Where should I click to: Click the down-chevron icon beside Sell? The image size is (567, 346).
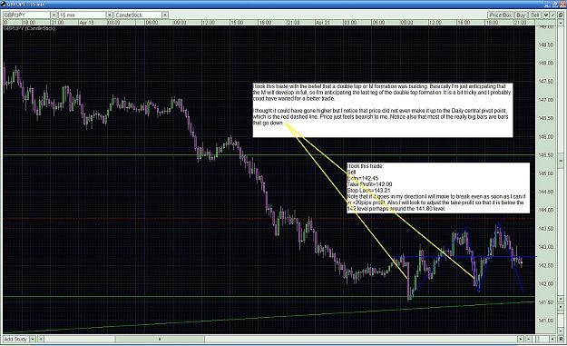(546, 15)
